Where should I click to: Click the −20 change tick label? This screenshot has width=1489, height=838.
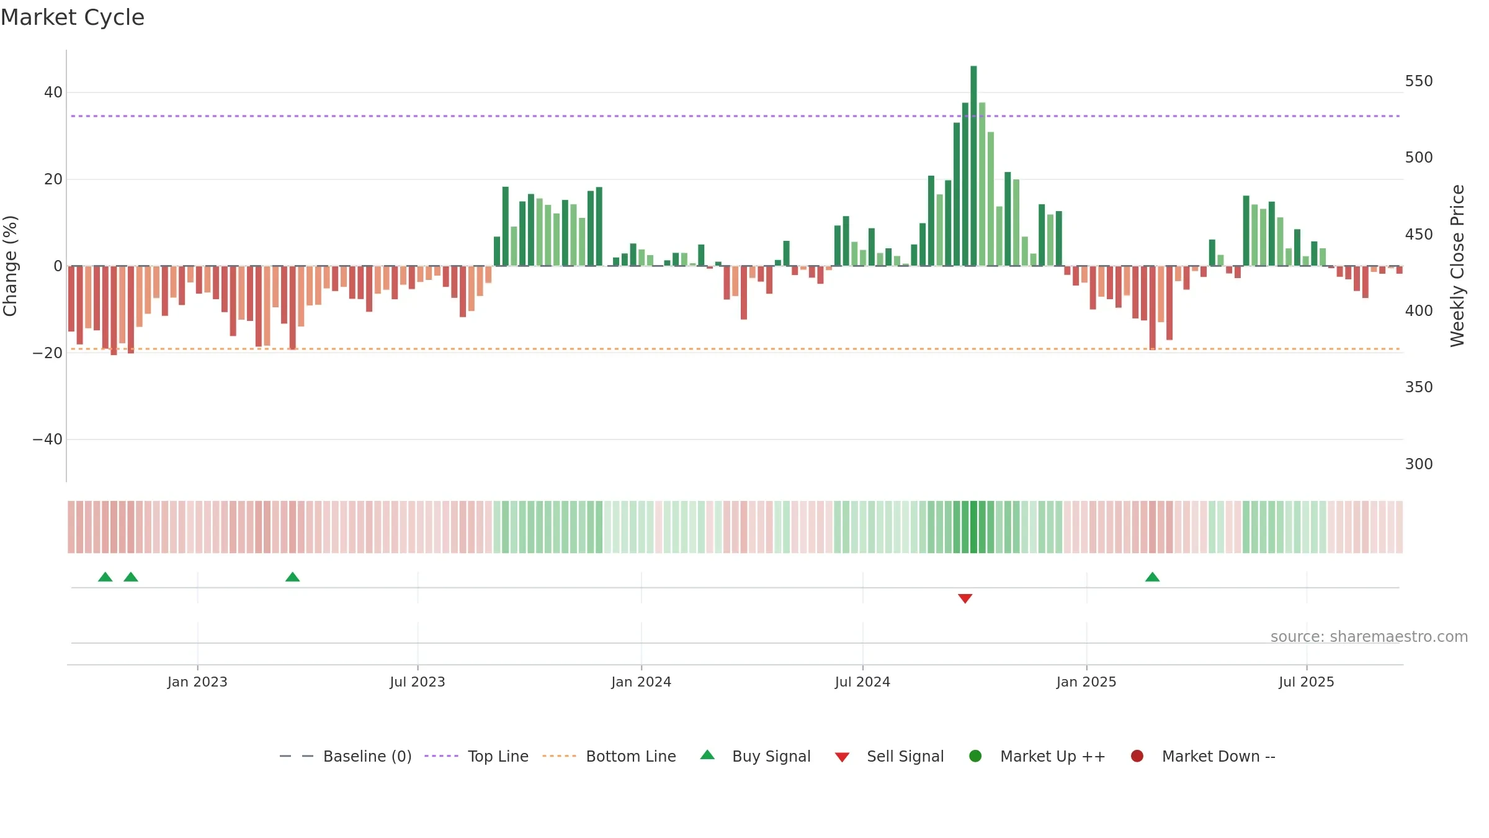[48, 353]
